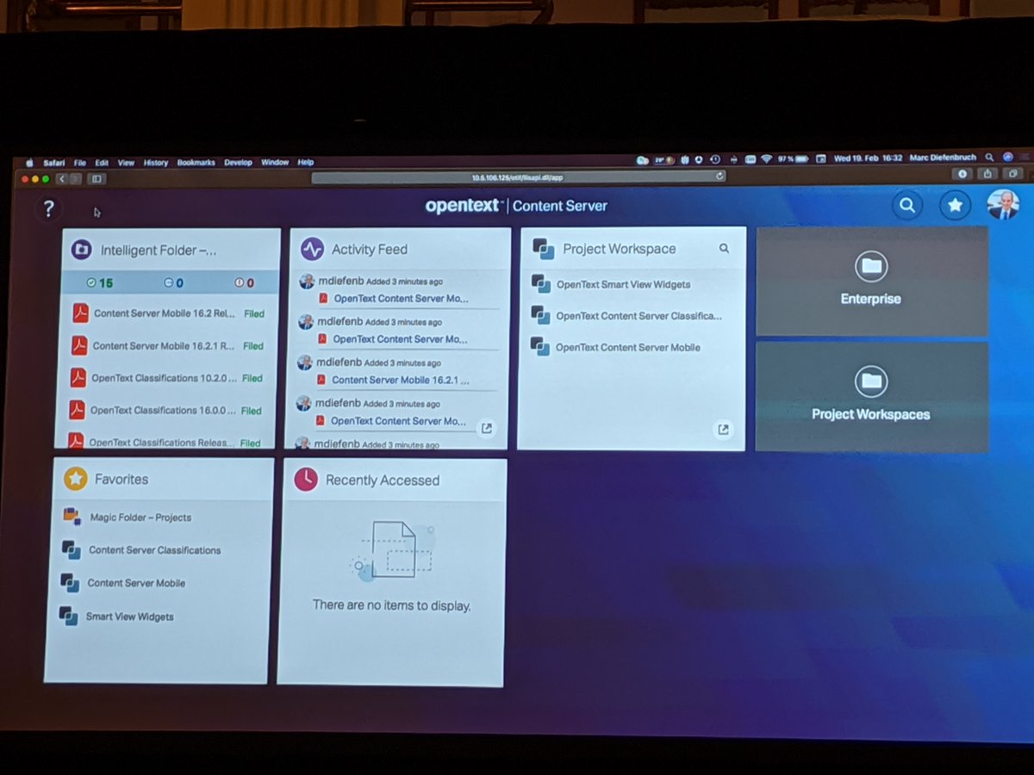Click the search magnifier in header
The height and width of the screenshot is (775, 1034).
point(906,205)
